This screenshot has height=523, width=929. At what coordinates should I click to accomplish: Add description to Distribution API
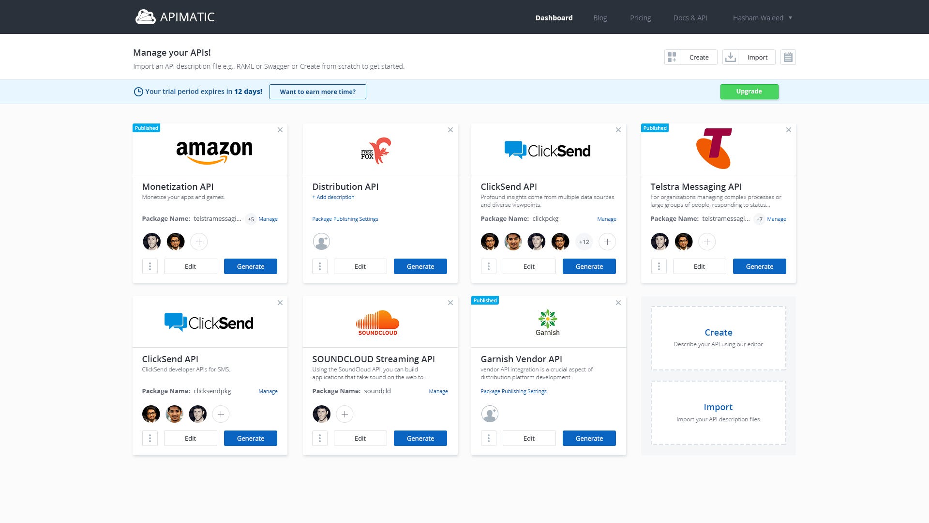333,197
